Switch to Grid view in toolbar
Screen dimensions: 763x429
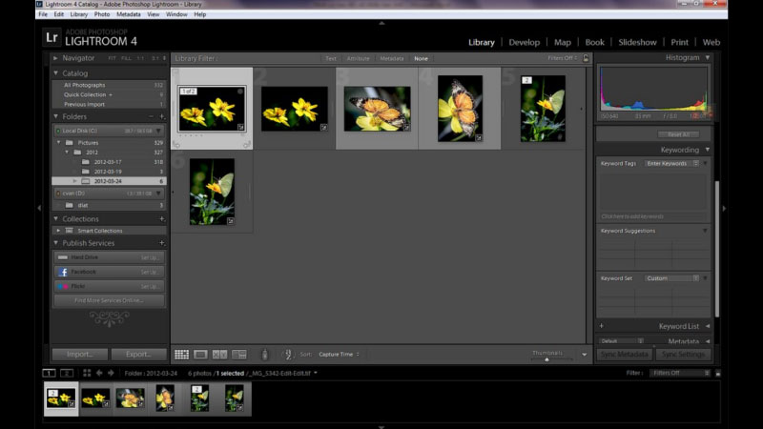(x=181, y=355)
